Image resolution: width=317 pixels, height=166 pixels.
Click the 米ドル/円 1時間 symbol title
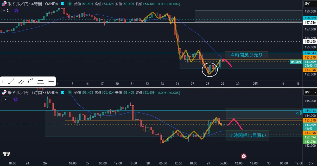33,93
